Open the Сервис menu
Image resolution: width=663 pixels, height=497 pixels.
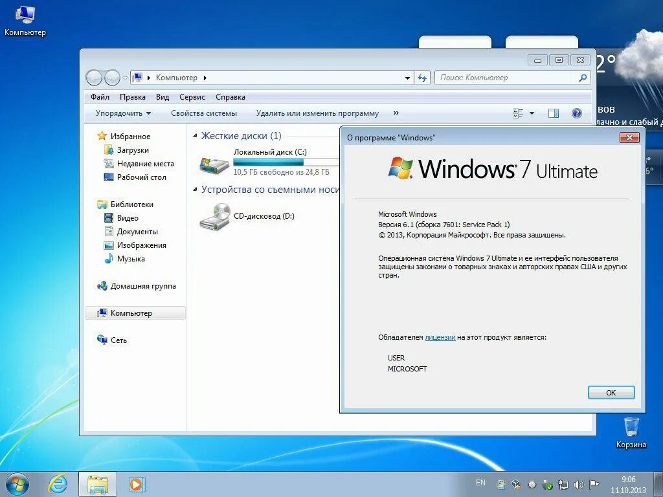point(192,97)
